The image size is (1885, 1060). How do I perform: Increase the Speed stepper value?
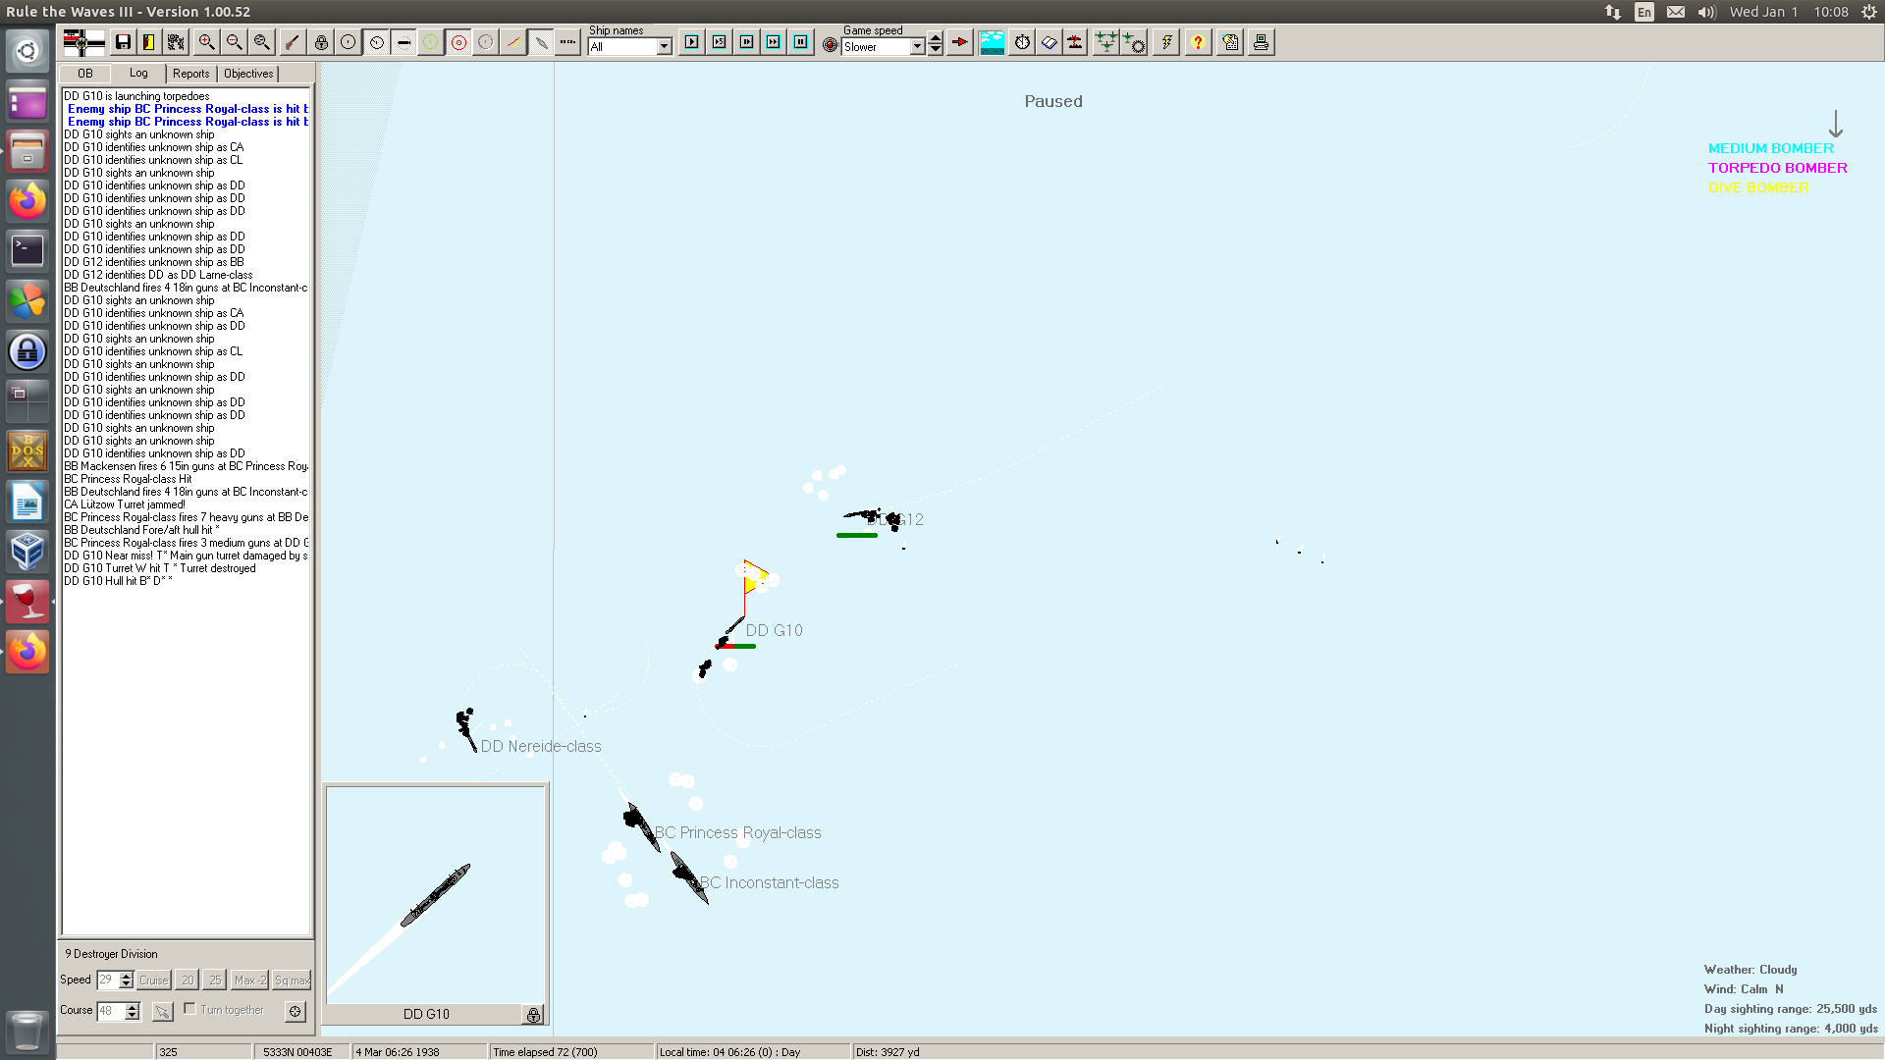[x=126, y=976]
